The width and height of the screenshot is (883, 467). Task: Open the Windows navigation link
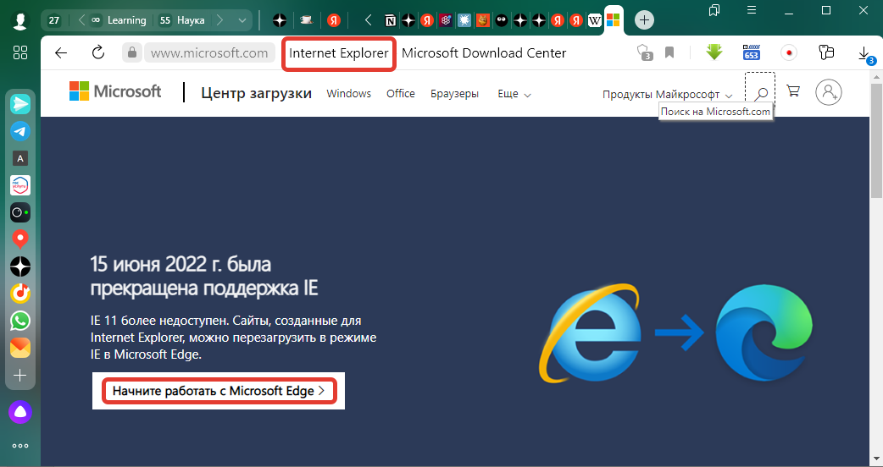click(x=348, y=94)
